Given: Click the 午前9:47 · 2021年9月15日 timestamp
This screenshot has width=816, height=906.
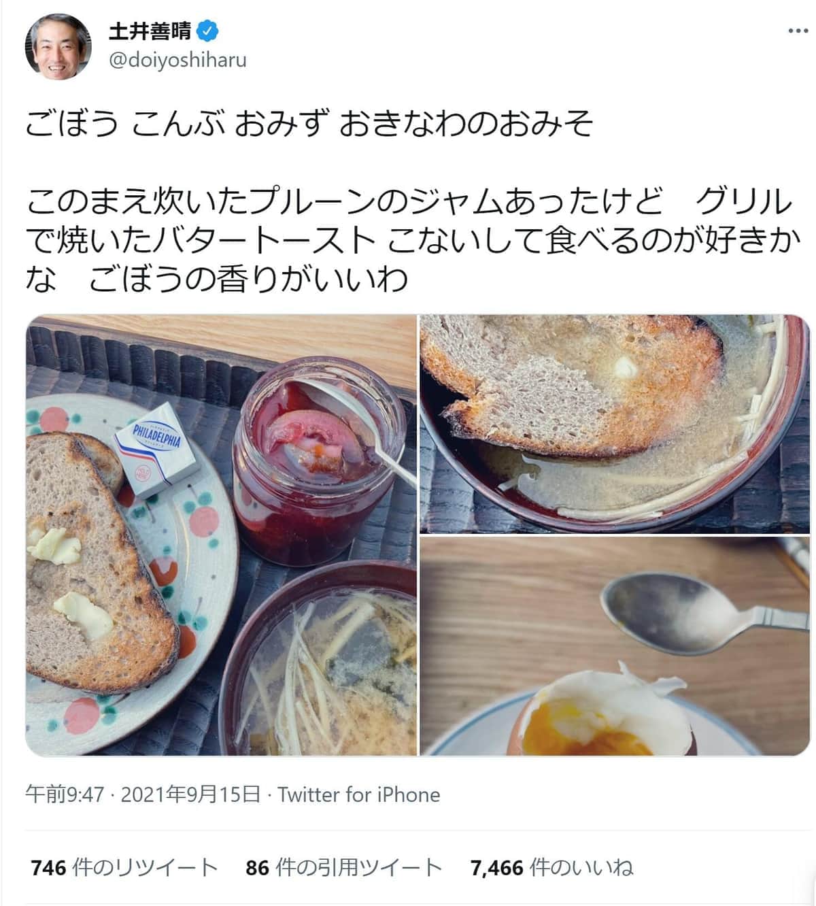Looking at the screenshot, I should pos(143,794).
